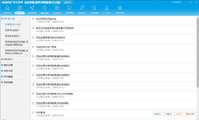This screenshot has height=120, width=199.
Task: Open chapter 药品经营与使用管理(配伍选择题2)
Action: (53, 84)
